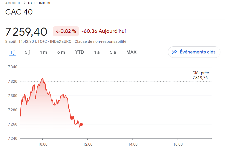Click the red current-price dot on chart
Screen dimensions: 225x152
click(x=81, y=125)
